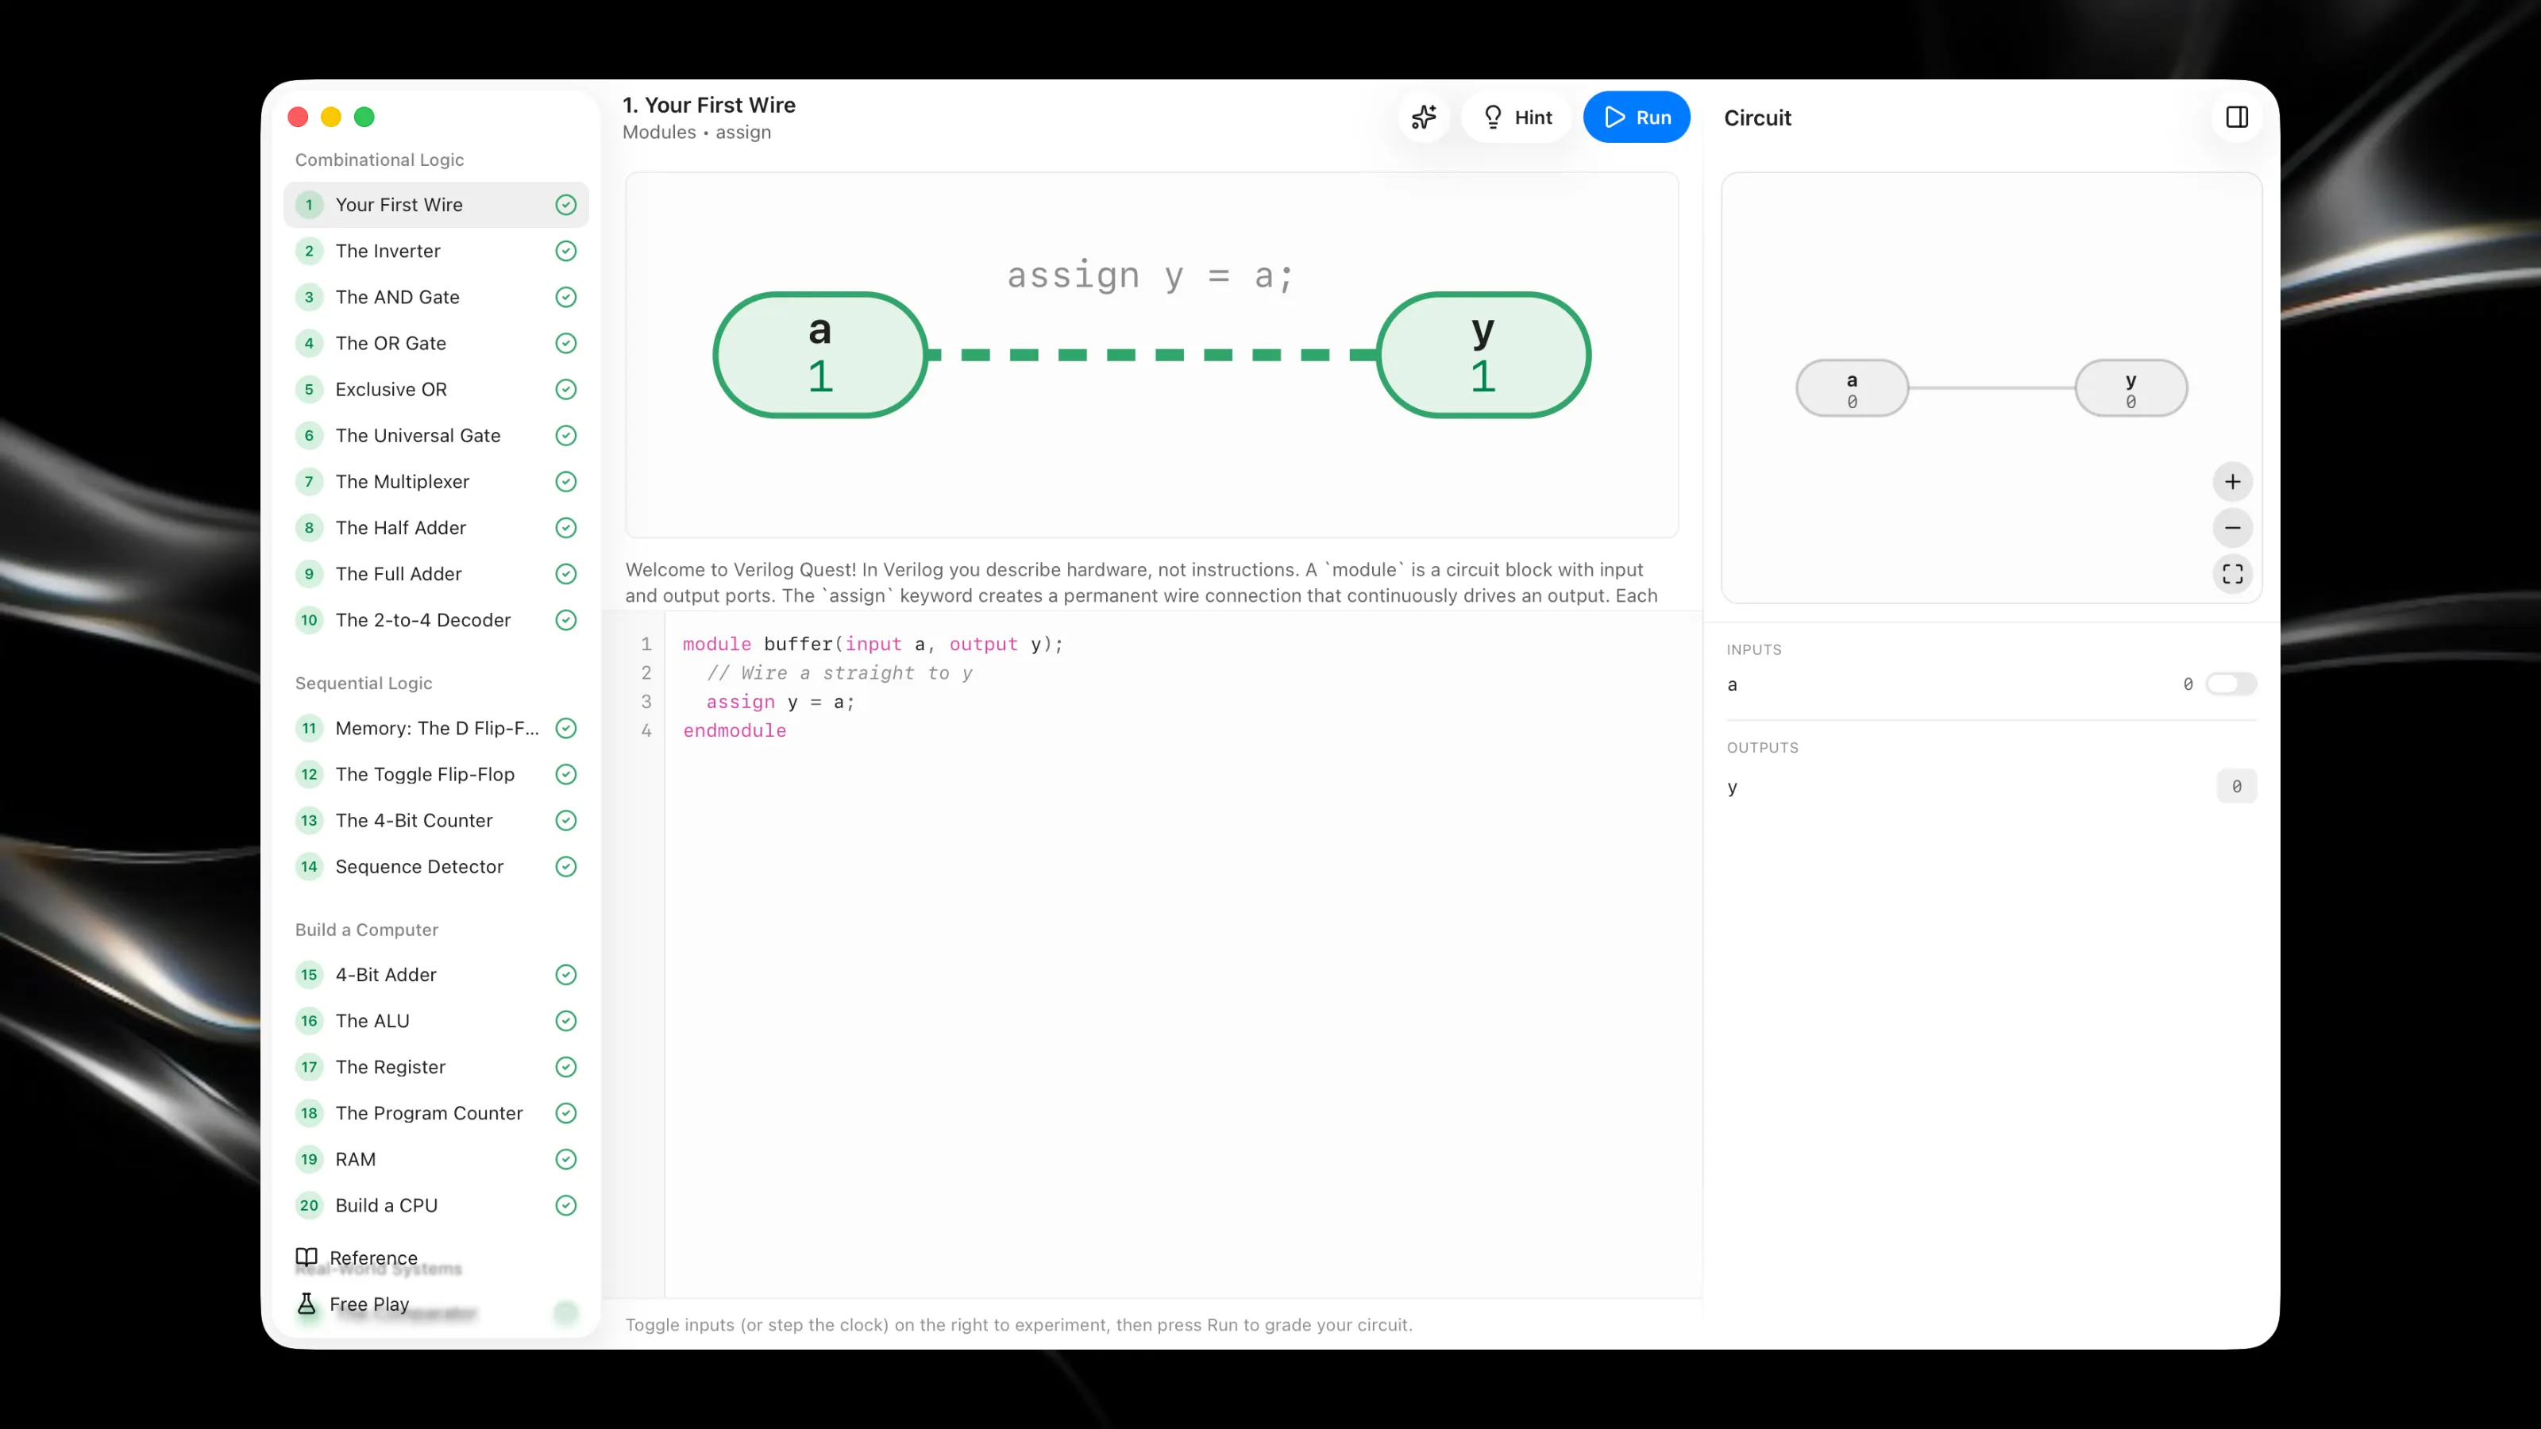Click the Sequential Logic section header
The width and height of the screenshot is (2541, 1429).
[x=363, y=684]
